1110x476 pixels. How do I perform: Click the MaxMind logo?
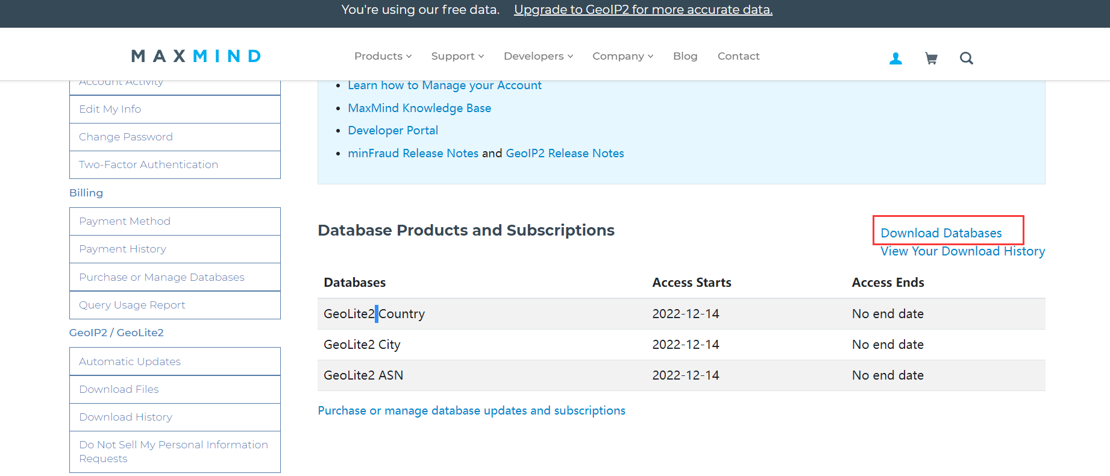(196, 56)
